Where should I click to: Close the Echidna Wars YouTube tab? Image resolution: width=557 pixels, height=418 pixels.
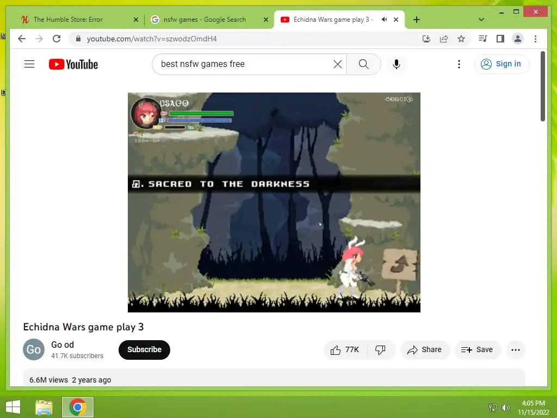coord(396,20)
